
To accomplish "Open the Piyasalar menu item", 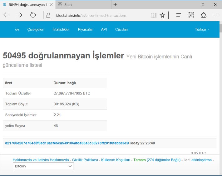I will [85, 29].
